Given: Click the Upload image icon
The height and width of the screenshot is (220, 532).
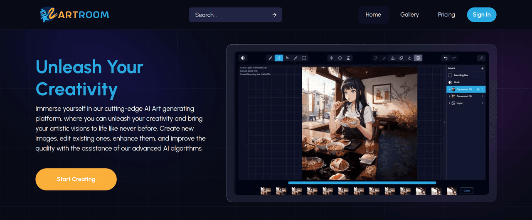Looking at the screenshot, I should (x=410, y=58).
